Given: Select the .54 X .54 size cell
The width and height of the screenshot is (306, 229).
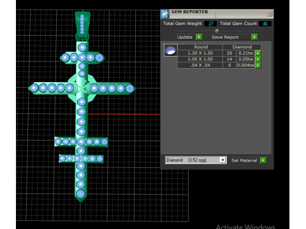Looking at the screenshot, I should [200, 66].
